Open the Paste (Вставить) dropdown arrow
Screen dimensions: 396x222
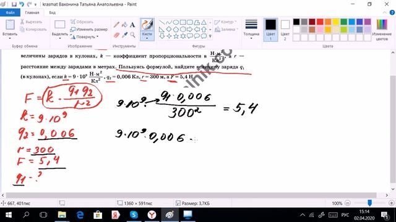10,38
